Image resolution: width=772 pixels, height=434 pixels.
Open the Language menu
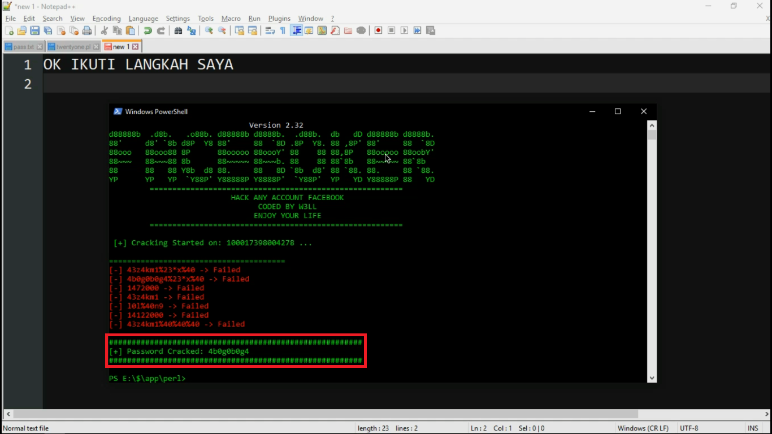tap(143, 18)
